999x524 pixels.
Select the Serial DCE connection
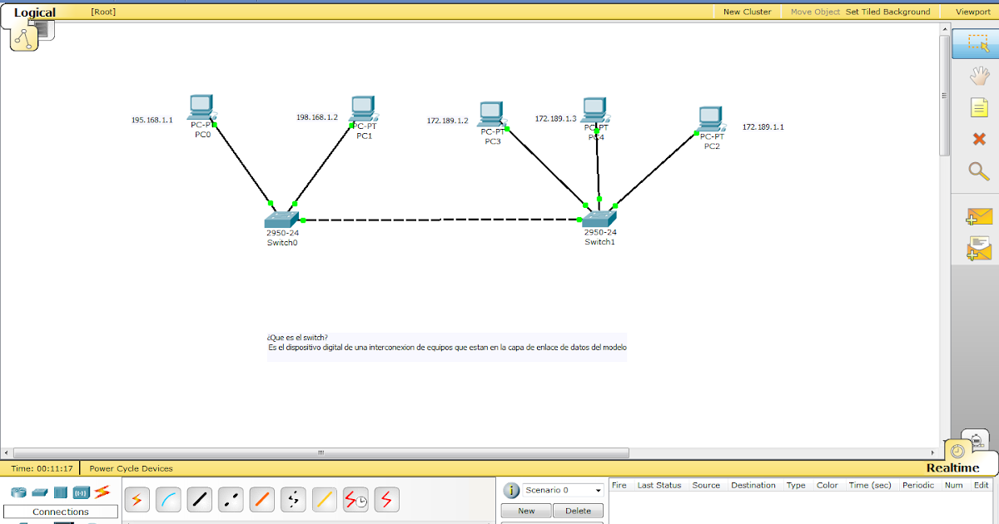[x=355, y=499]
